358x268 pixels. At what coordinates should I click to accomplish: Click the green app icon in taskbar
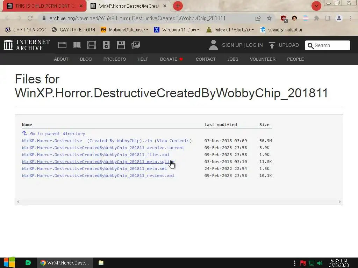pos(28,263)
